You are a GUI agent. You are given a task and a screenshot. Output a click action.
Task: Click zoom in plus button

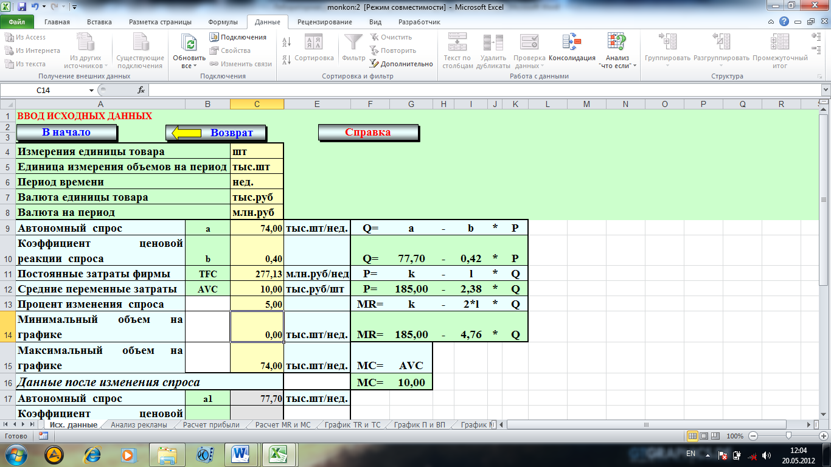824,436
